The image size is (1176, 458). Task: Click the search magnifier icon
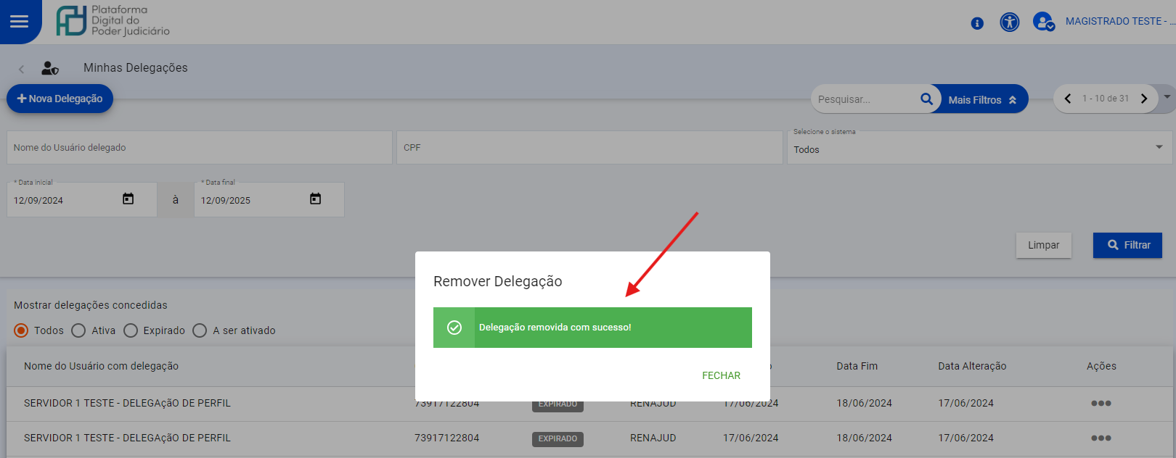click(926, 99)
